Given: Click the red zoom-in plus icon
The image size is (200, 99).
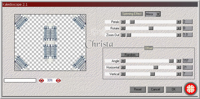Looking at the screenshot, I should 41,80.
